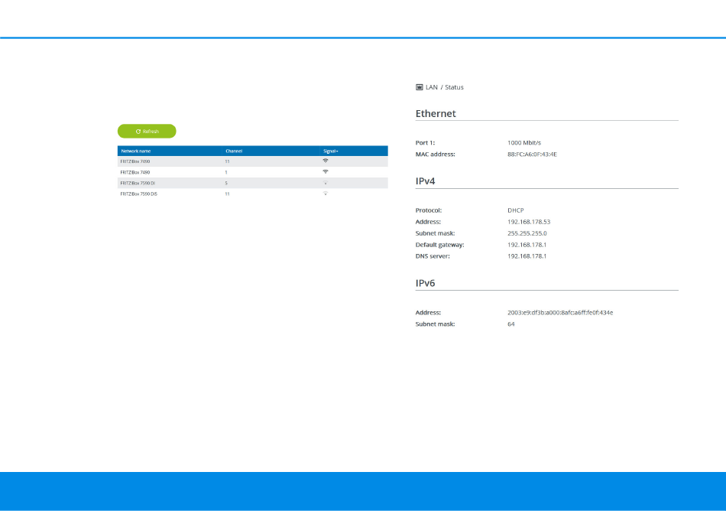Image resolution: width=726 pixels, height=511 pixels.
Task: Click the green Refresh button
Action: point(147,131)
